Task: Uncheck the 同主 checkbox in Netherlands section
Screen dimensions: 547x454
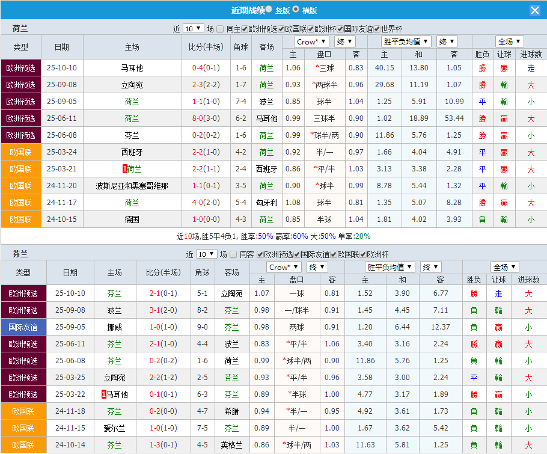Action: pos(221,28)
